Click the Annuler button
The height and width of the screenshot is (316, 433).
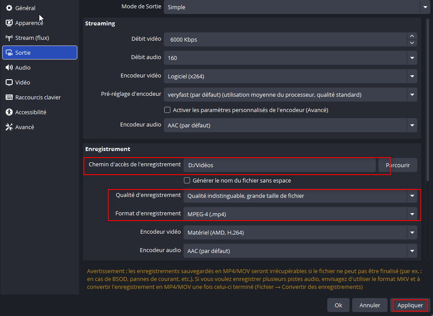tap(370, 305)
